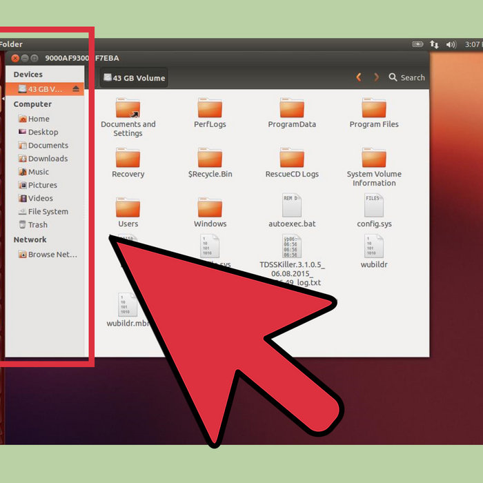Select ProgramData folder icon
483x483 pixels.
click(x=292, y=108)
